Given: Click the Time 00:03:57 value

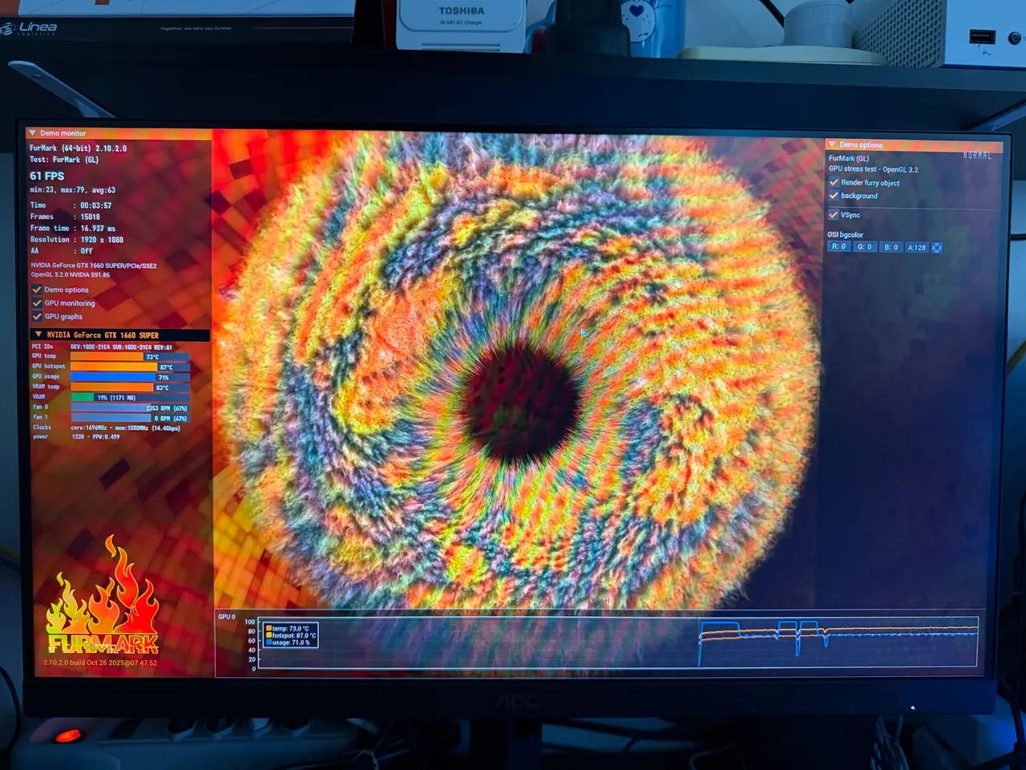Looking at the screenshot, I should click(96, 205).
